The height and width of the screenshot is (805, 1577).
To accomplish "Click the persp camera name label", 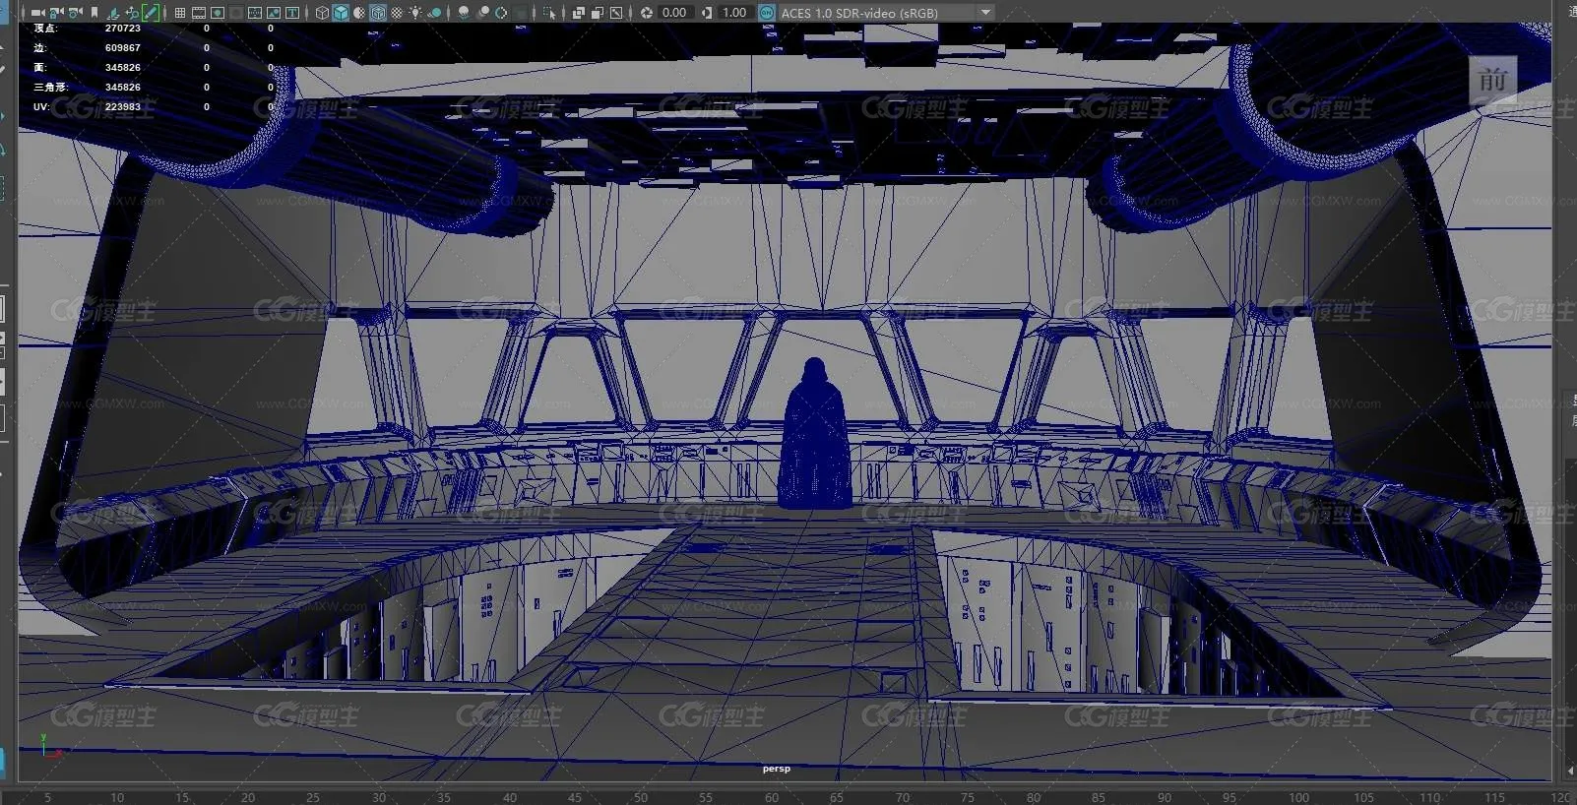I will [x=776, y=769].
